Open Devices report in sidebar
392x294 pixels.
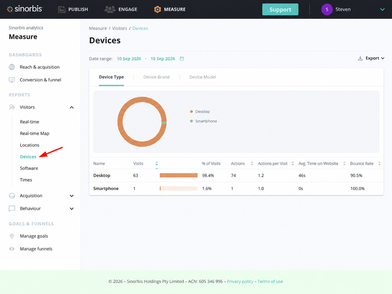(x=28, y=157)
